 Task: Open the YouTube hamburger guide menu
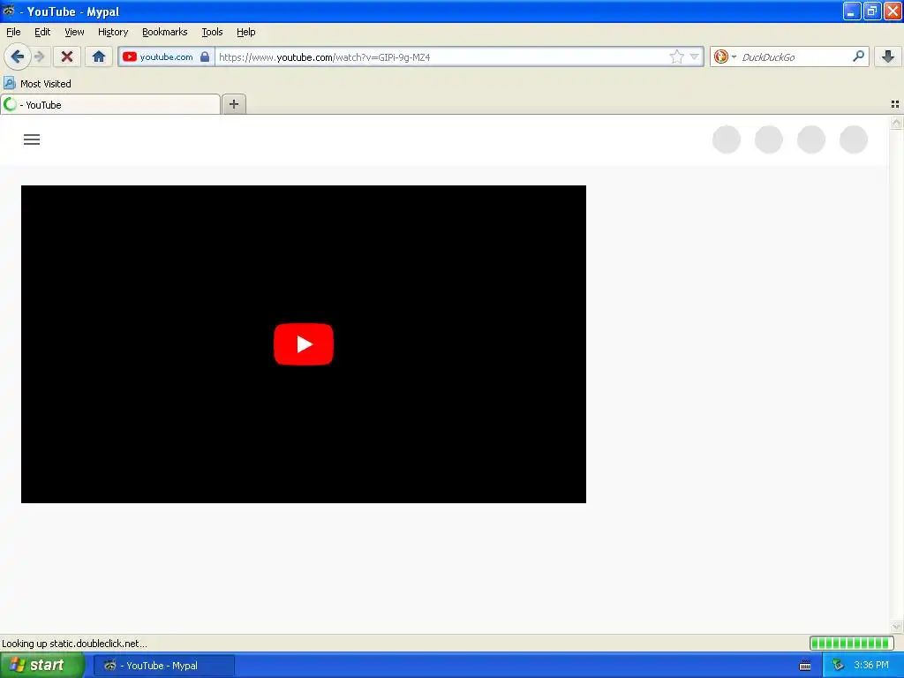32,139
